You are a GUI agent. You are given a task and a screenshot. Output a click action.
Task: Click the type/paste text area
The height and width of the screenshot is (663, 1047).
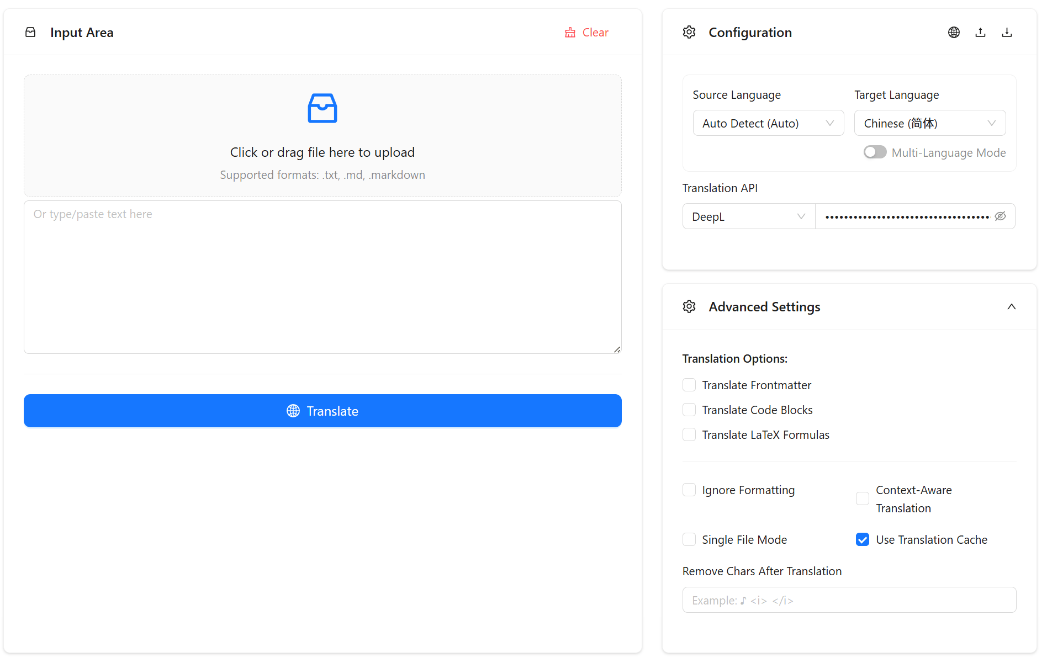322,277
